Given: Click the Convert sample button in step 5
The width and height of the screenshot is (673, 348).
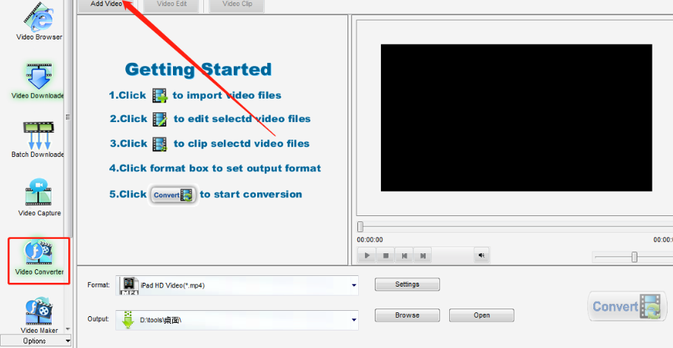Looking at the screenshot, I should [174, 195].
